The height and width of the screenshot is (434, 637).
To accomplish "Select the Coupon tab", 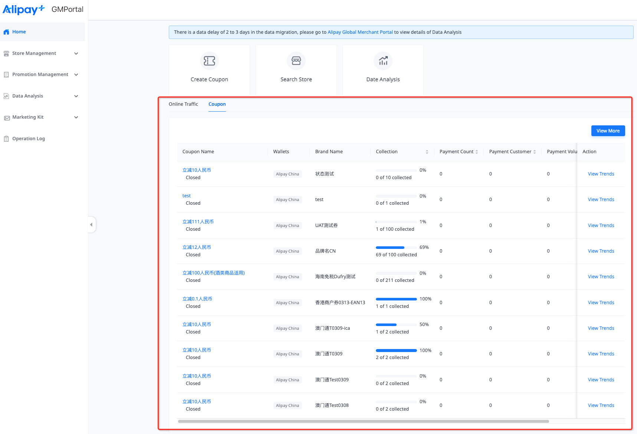I will 217,104.
